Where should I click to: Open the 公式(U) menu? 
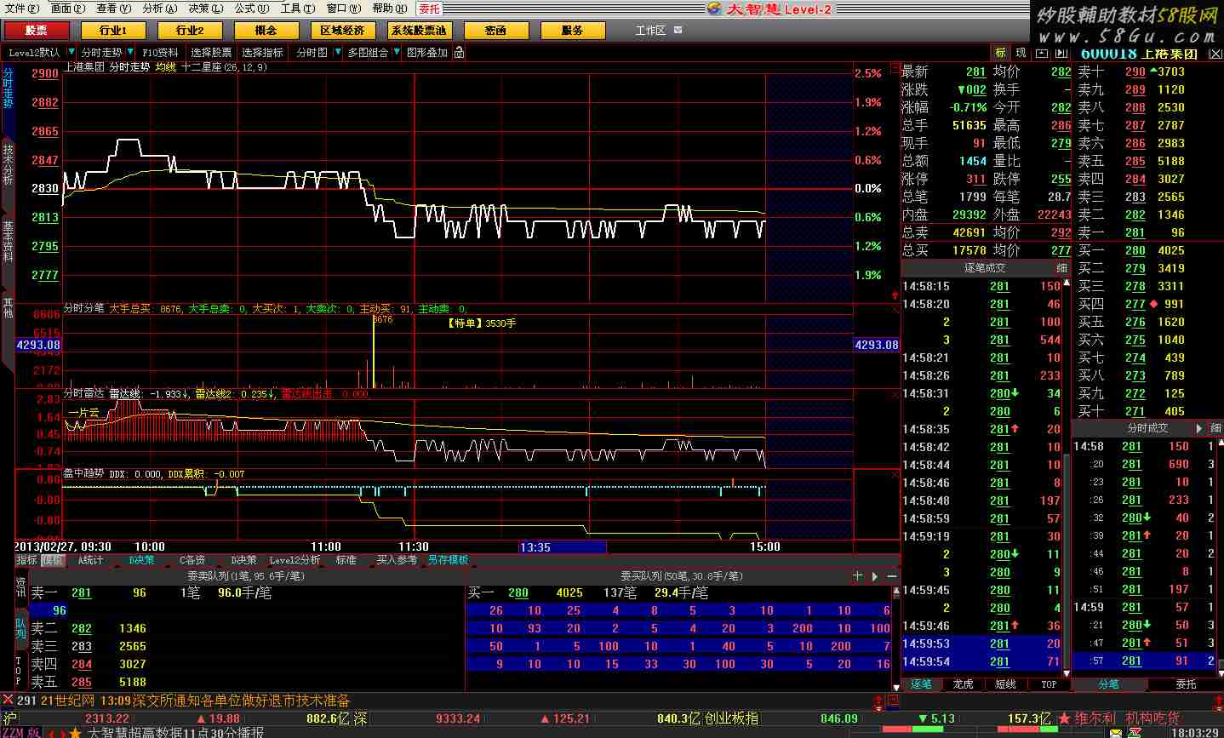252,9
